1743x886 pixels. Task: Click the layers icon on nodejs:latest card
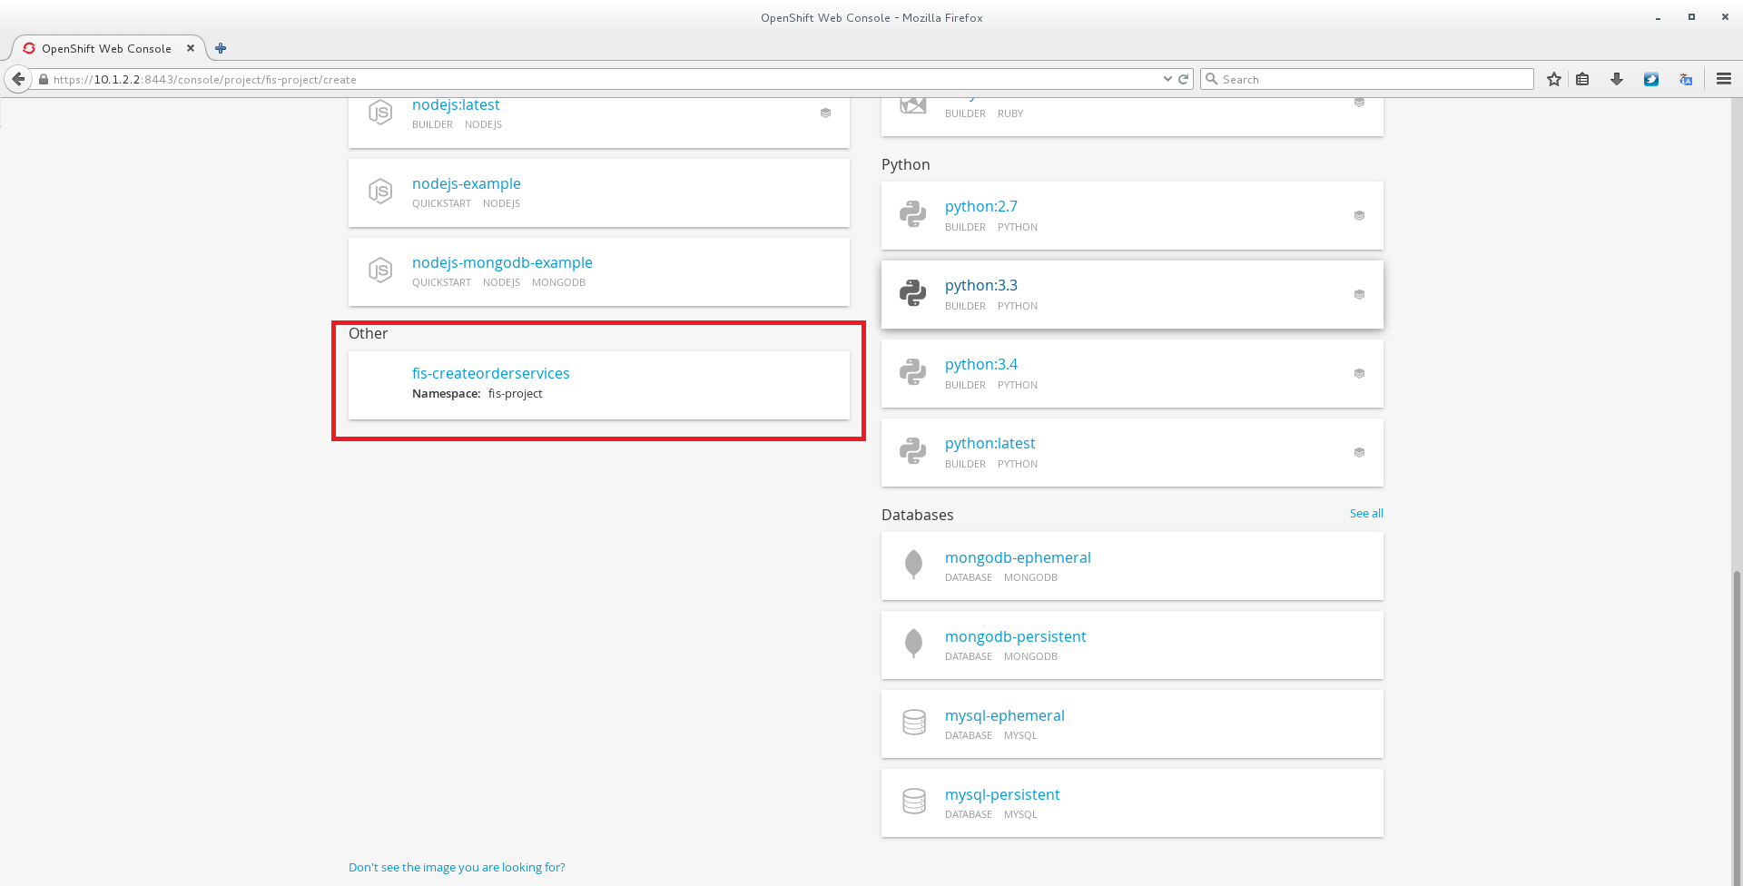825,113
